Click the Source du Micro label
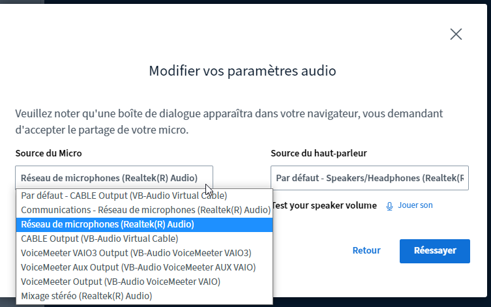 pyautogui.click(x=48, y=153)
